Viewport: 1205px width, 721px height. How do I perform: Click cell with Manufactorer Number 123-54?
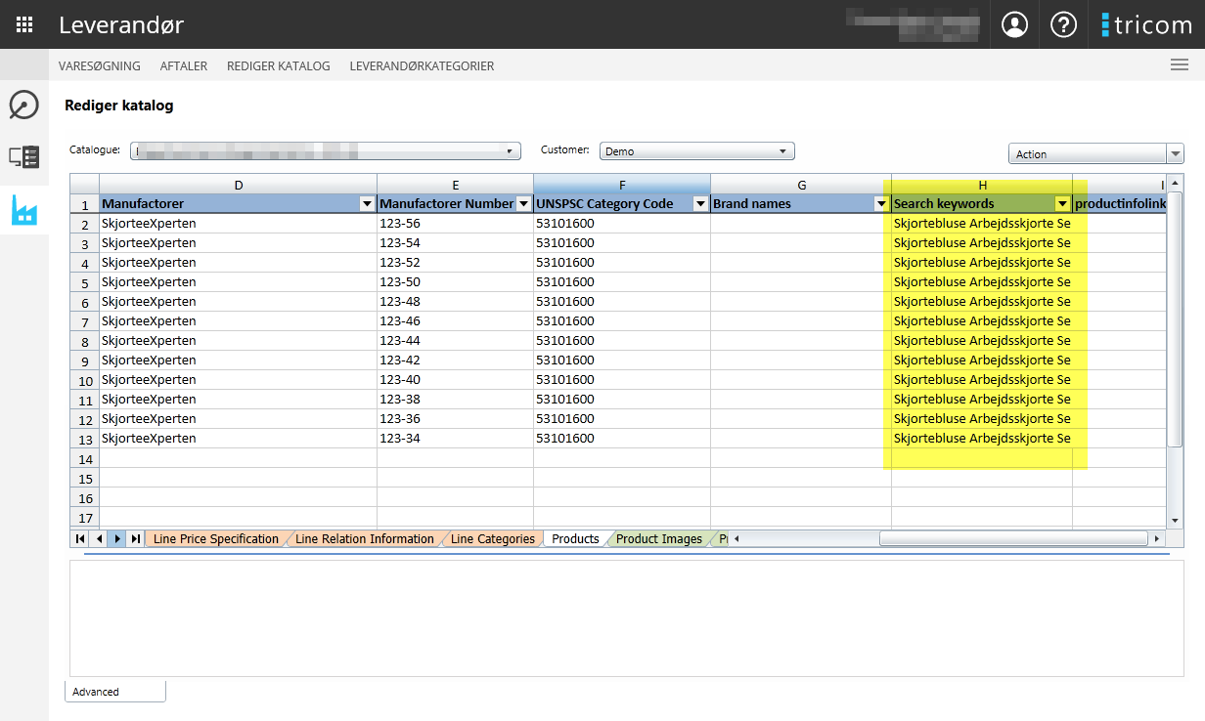(x=455, y=243)
